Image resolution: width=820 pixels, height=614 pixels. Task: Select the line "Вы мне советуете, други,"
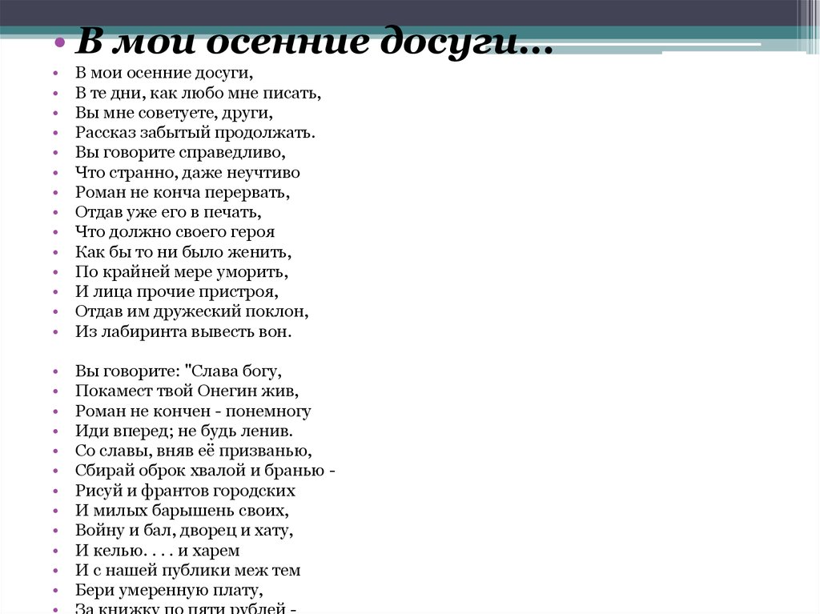tap(175, 113)
